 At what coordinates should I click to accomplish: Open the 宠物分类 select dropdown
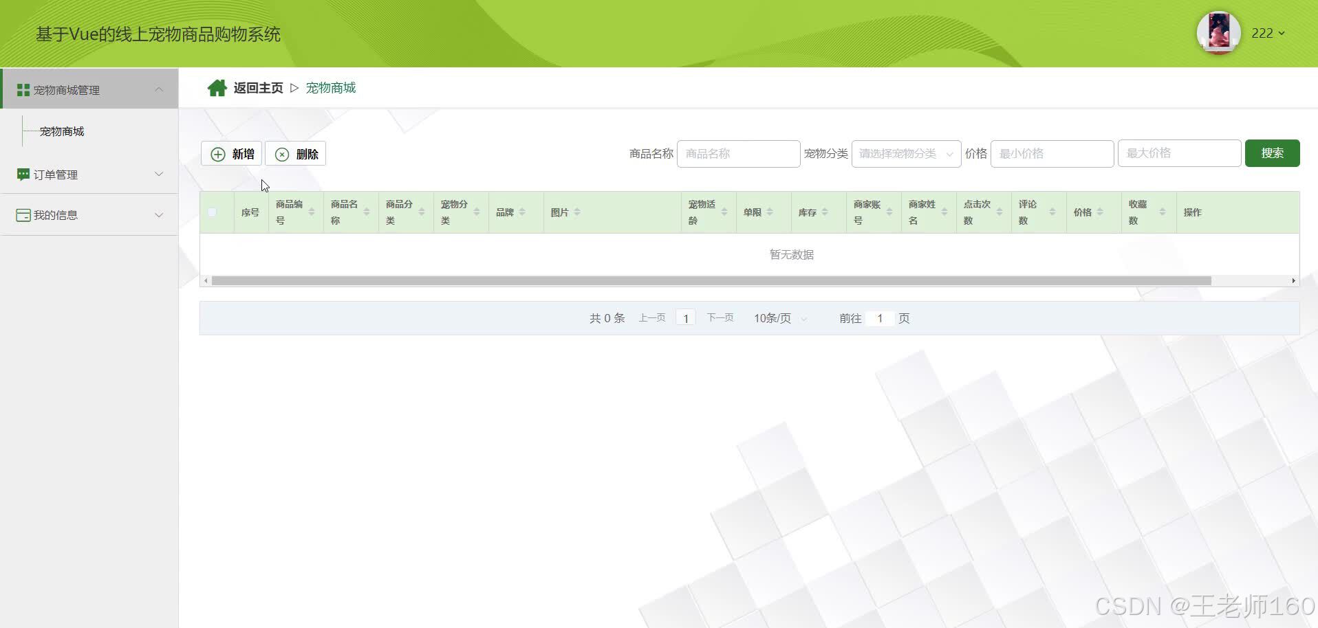coord(906,154)
